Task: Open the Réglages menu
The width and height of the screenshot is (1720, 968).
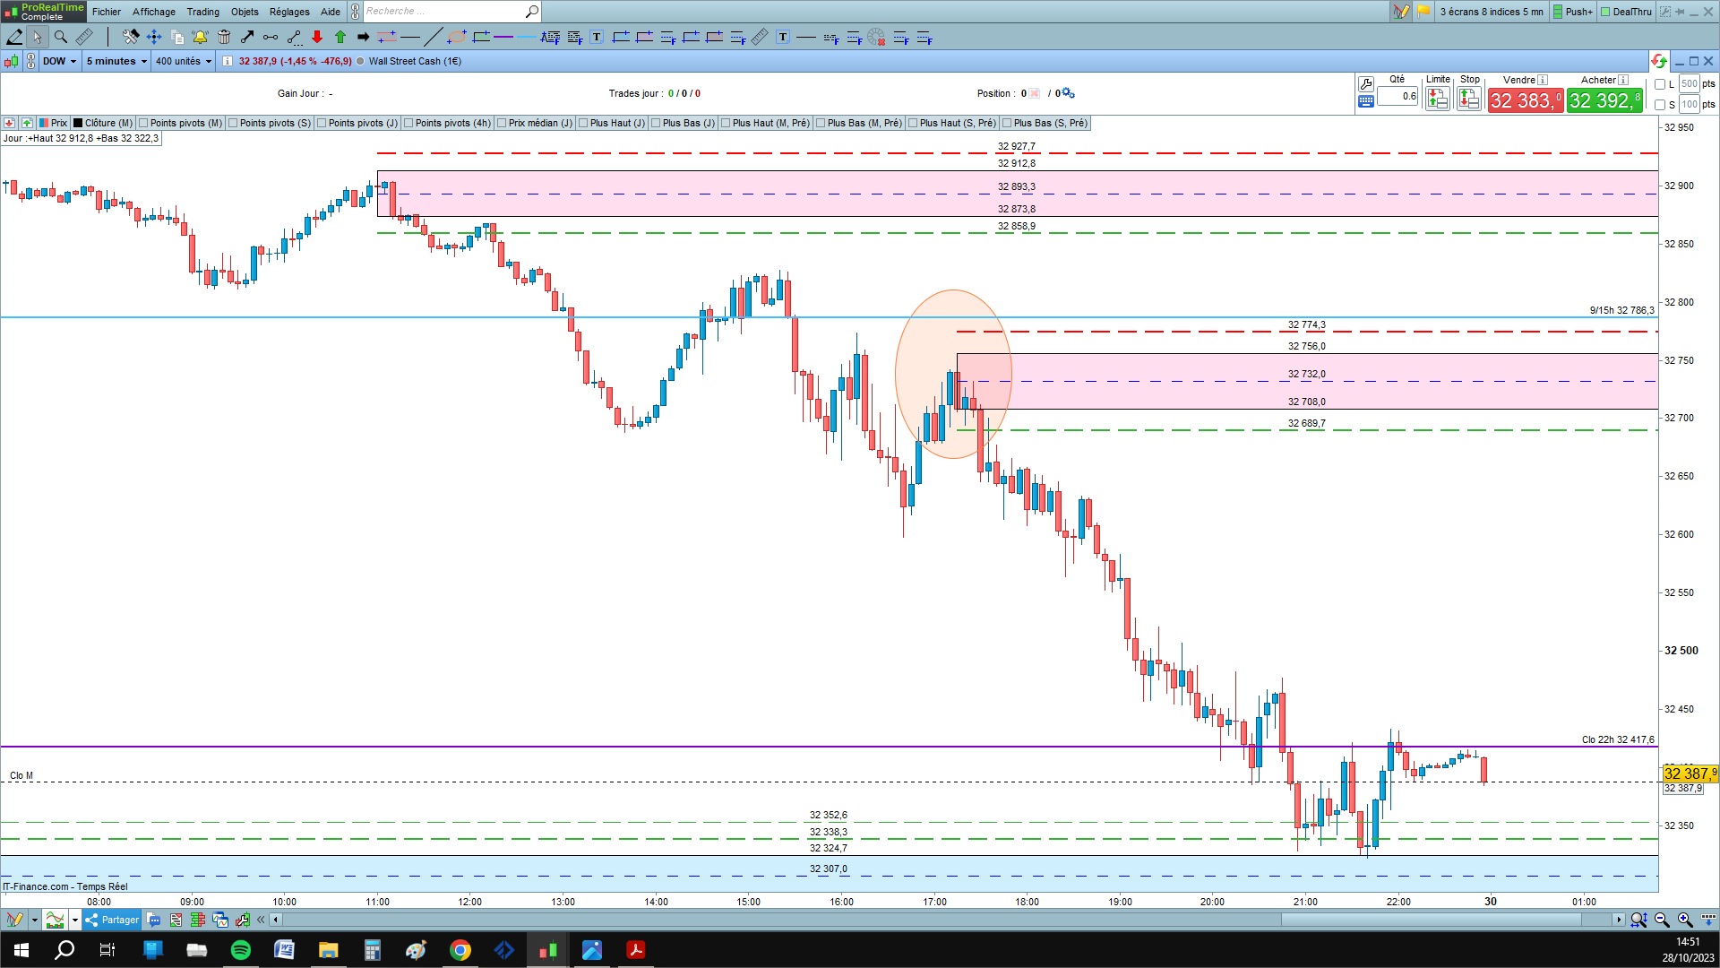Action: click(x=289, y=12)
